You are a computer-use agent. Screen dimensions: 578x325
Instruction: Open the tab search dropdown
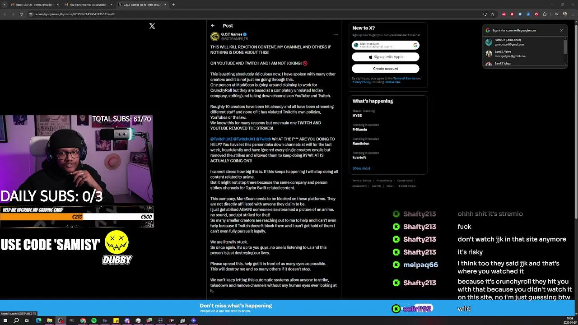(4, 5)
